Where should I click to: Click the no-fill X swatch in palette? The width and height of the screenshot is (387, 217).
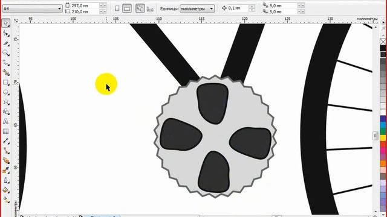pos(383,42)
